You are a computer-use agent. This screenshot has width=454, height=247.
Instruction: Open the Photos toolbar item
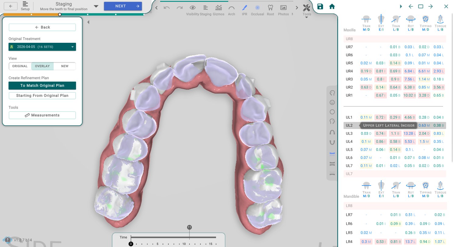(283, 10)
